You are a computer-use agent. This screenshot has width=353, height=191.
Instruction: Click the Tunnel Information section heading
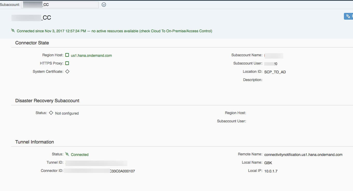point(34,142)
